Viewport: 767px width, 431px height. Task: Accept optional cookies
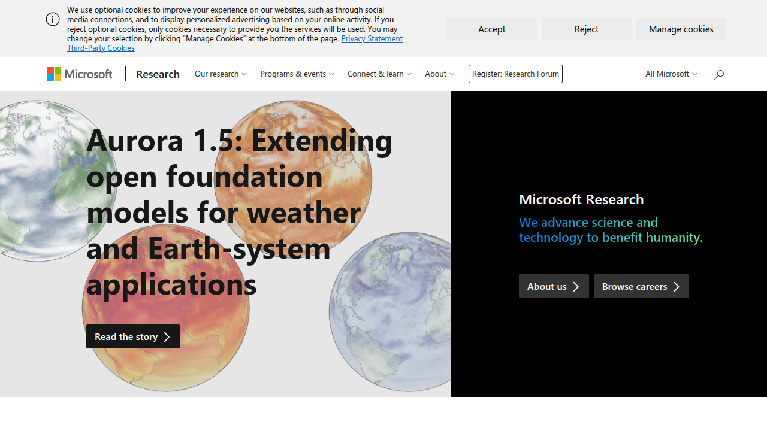point(492,29)
